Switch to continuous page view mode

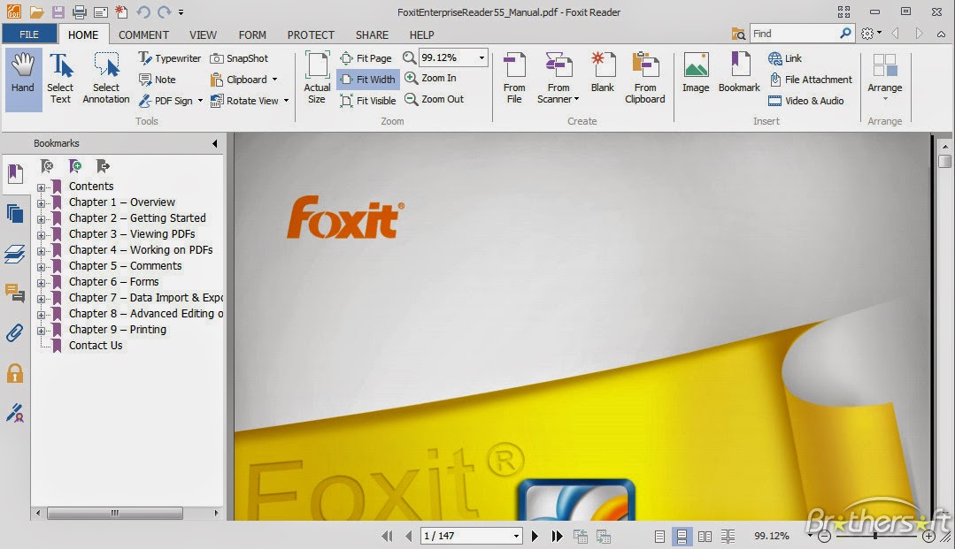click(x=682, y=537)
